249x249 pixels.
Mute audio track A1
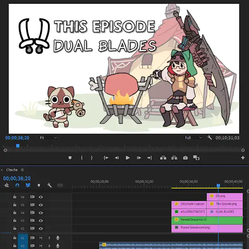pos(40,238)
